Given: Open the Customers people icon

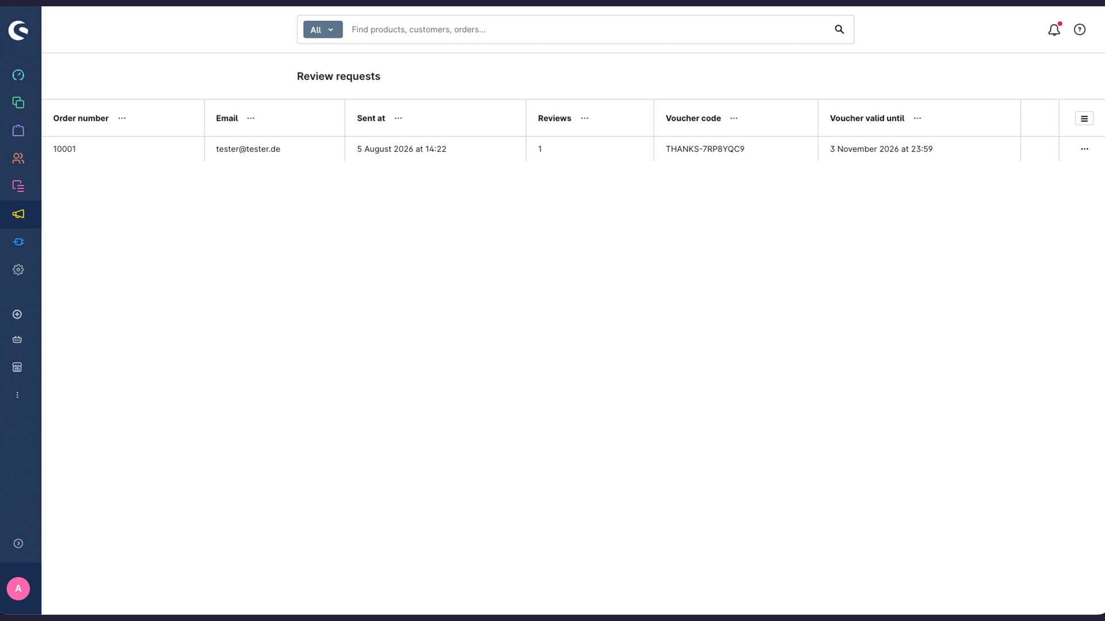Looking at the screenshot, I should [18, 158].
